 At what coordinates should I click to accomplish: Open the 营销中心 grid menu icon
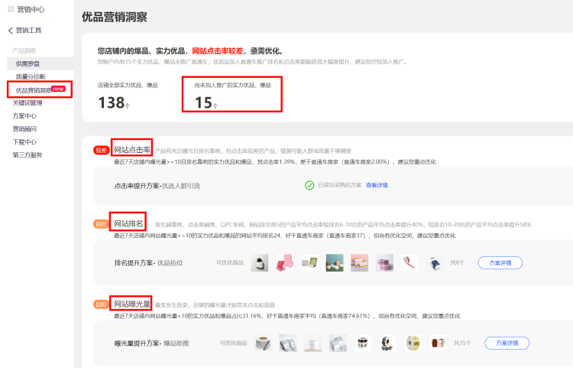pos(11,10)
